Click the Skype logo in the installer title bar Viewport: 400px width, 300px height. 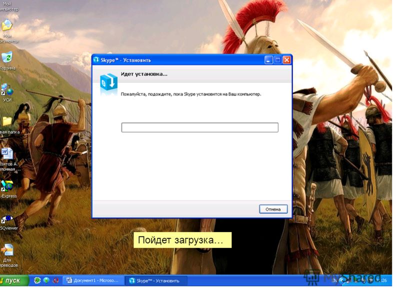96,60
